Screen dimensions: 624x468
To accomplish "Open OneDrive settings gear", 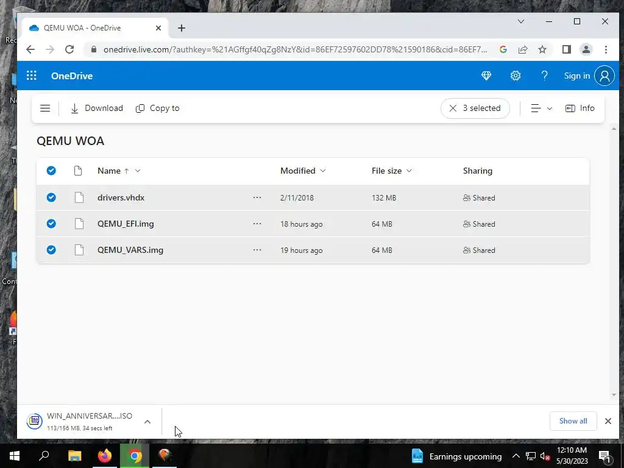I will tap(516, 76).
